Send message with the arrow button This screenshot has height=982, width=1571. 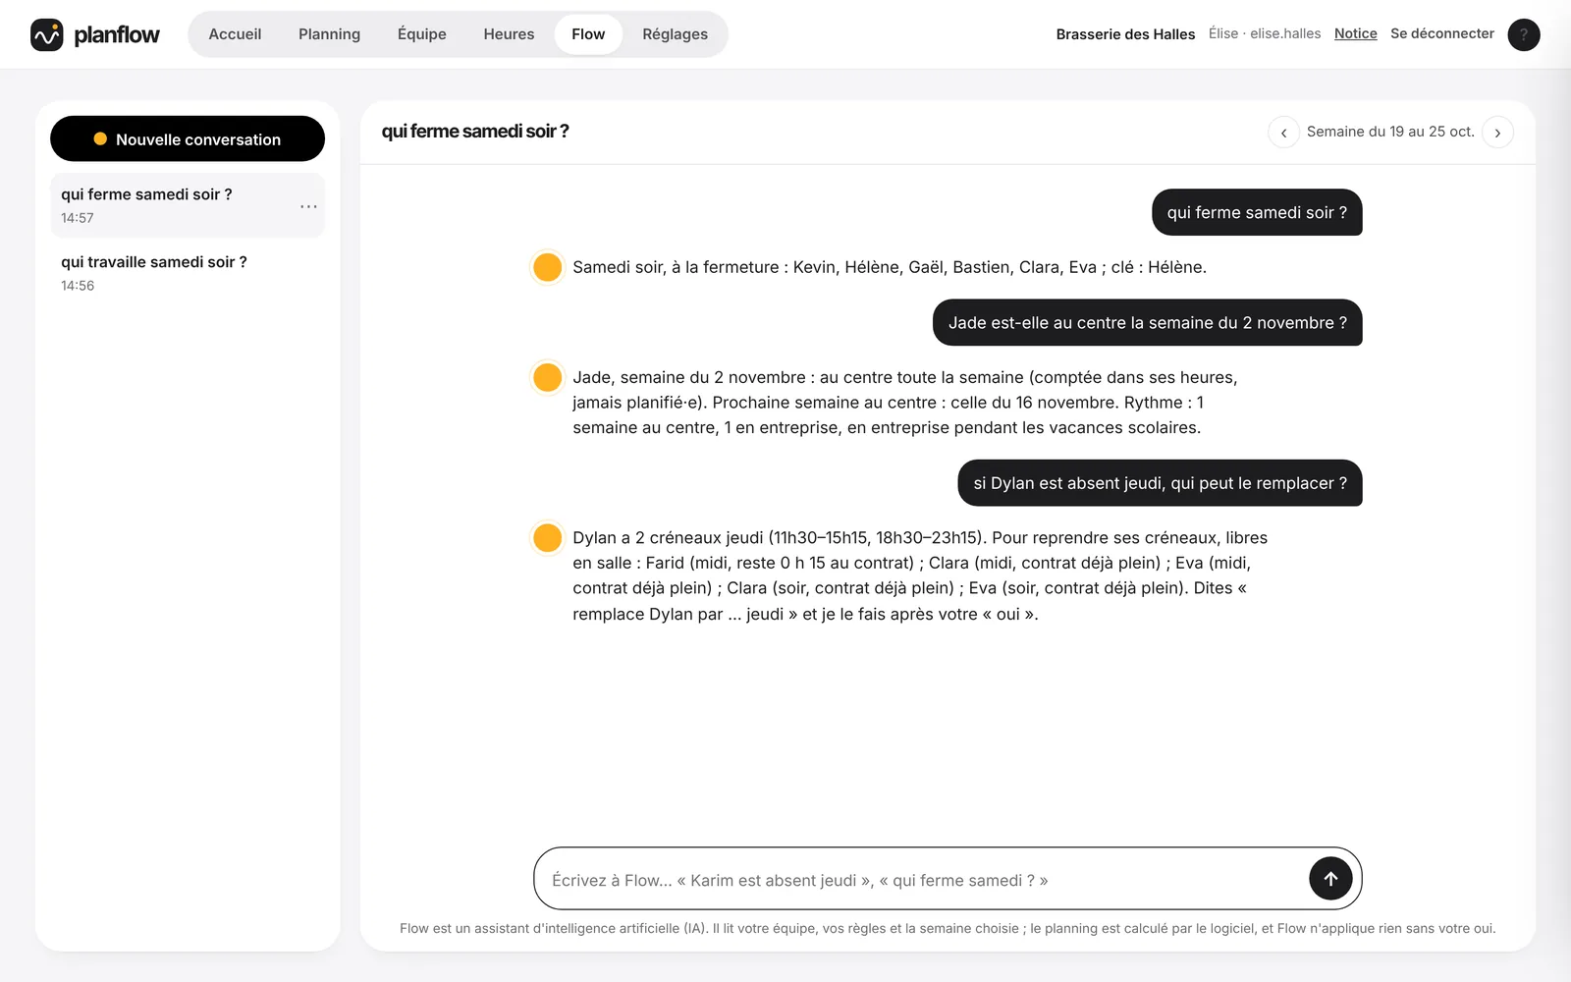click(1330, 878)
